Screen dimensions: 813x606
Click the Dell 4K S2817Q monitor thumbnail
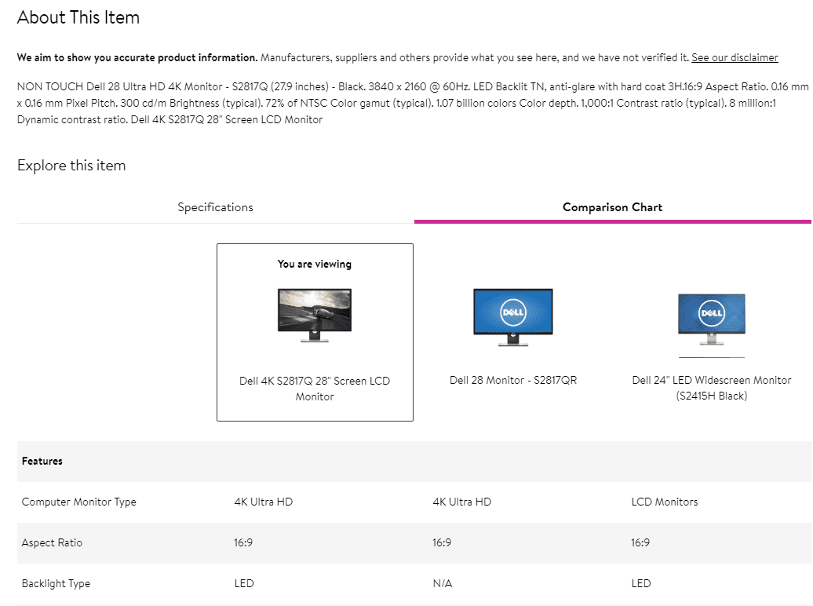pyautogui.click(x=315, y=315)
